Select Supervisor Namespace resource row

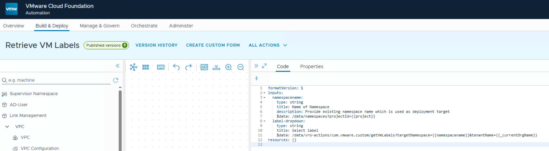coord(34,94)
